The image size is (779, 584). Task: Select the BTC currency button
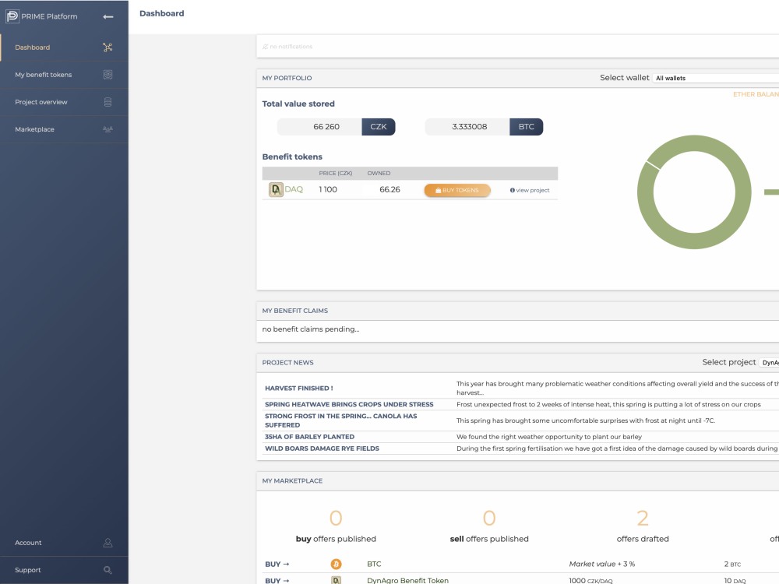pyautogui.click(x=526, y=127)
